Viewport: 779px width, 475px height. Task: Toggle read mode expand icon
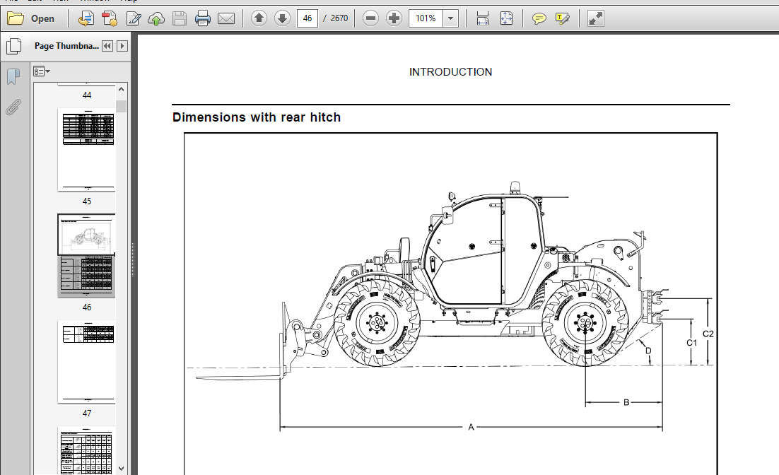(x=595, y=18)
